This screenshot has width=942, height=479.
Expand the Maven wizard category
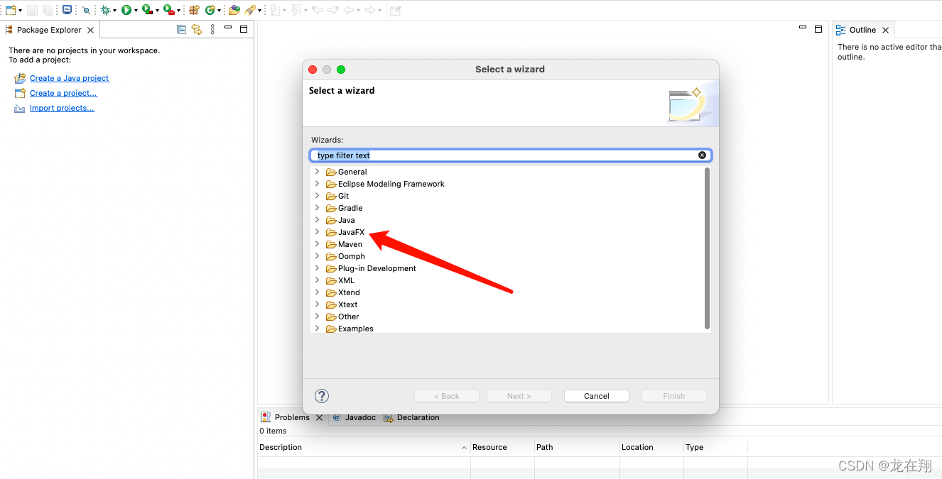[x=318, y=244]
